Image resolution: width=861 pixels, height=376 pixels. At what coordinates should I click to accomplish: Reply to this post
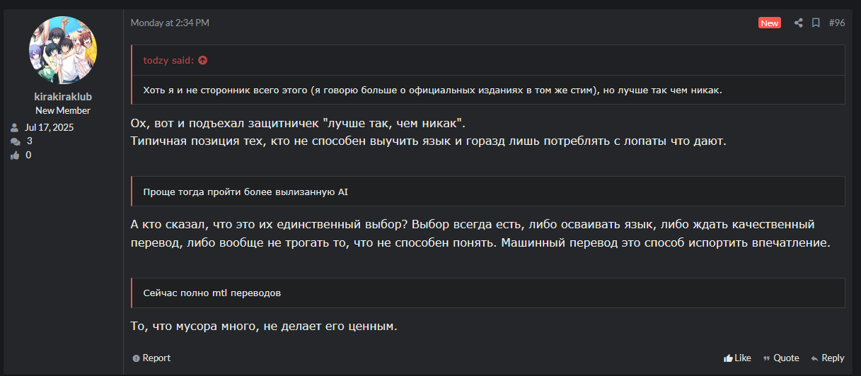pos(828,358)
